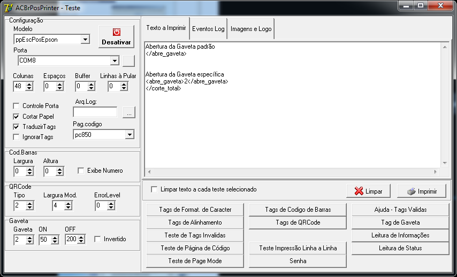Uncheck the Cortar Papel checkbox

[16, 117]
